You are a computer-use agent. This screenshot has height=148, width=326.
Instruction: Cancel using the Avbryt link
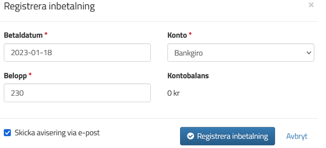[x=297, y=136]
